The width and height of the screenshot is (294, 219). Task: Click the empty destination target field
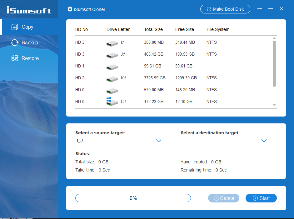(x=224, y=141)
